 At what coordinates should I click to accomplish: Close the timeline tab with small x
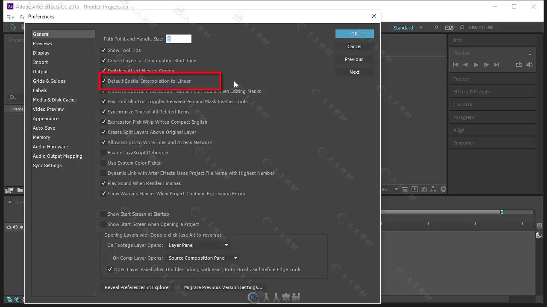(10, 202)
